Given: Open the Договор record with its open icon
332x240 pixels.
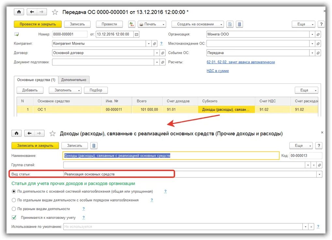Looking at the screenshot, I should [163, 53].
